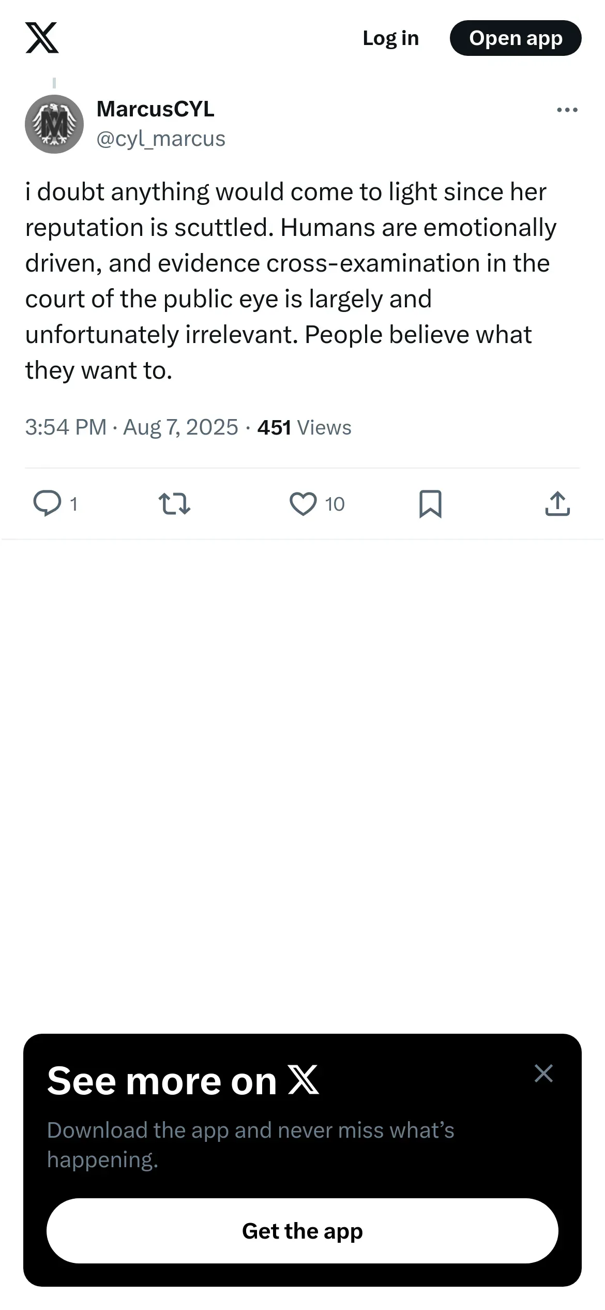This screenshot has width=605, height=1310.
Task: Click the X logo in the banner heading
Action: click(x=304, y=1081)
